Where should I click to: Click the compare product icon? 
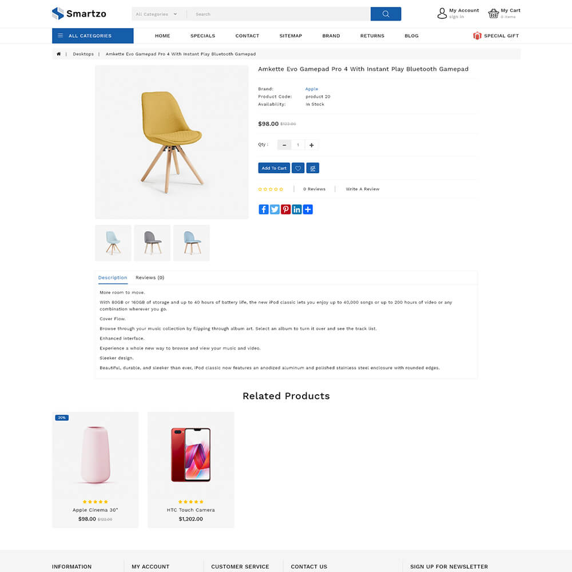tap(313, 168)
